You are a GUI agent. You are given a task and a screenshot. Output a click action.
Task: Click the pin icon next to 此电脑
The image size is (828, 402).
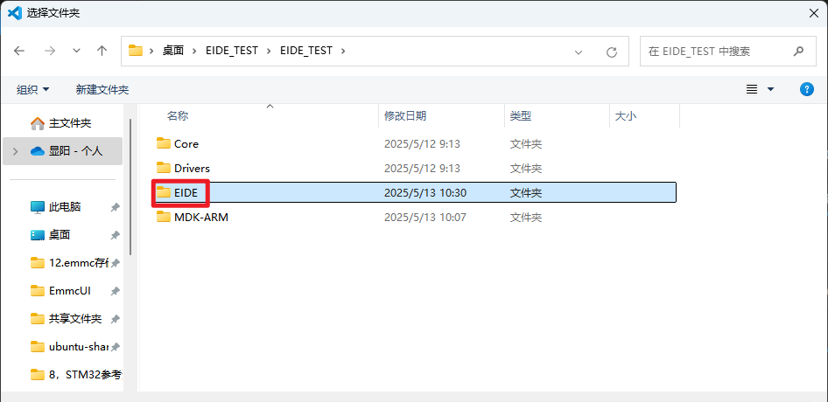(116, 207)
